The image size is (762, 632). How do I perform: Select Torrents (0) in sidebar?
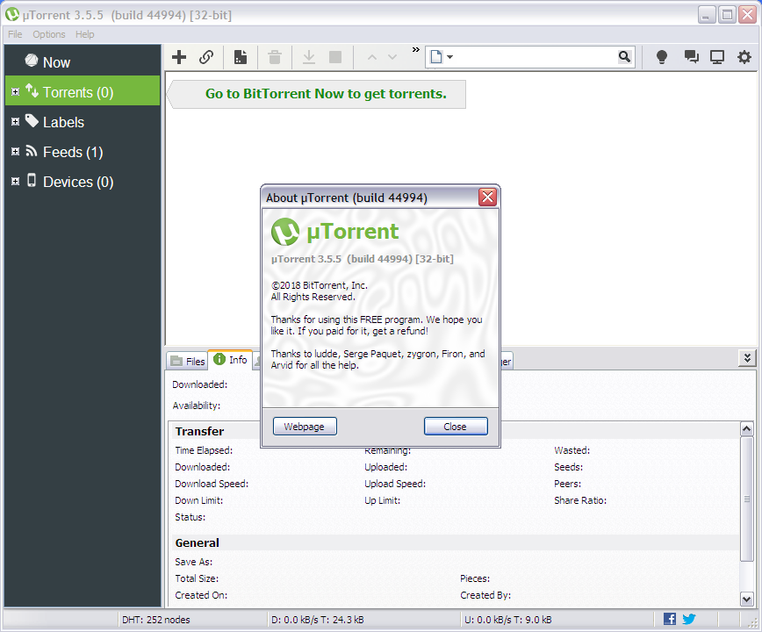click(83, 90)
